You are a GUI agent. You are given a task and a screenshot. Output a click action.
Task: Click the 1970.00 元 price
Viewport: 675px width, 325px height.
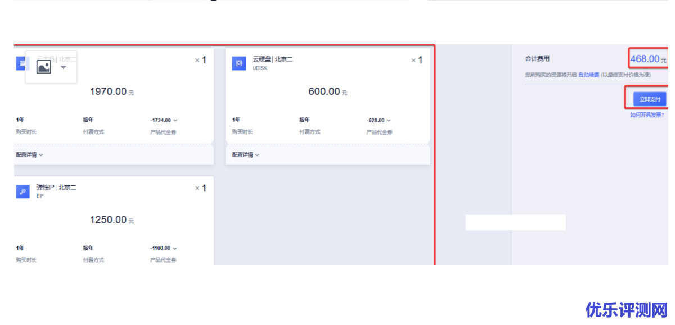pos(112,91)
